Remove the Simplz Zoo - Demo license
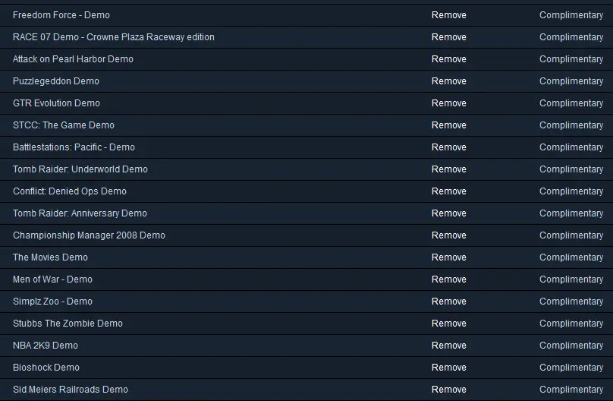 [x=449, y=302]
